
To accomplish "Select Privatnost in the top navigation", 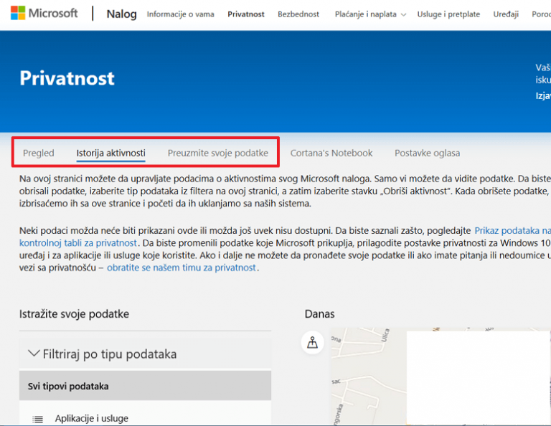I will click(246, 14).
